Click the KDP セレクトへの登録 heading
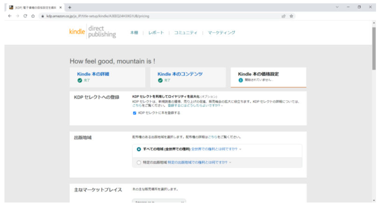379x214 pixels. tap(97, 97)
